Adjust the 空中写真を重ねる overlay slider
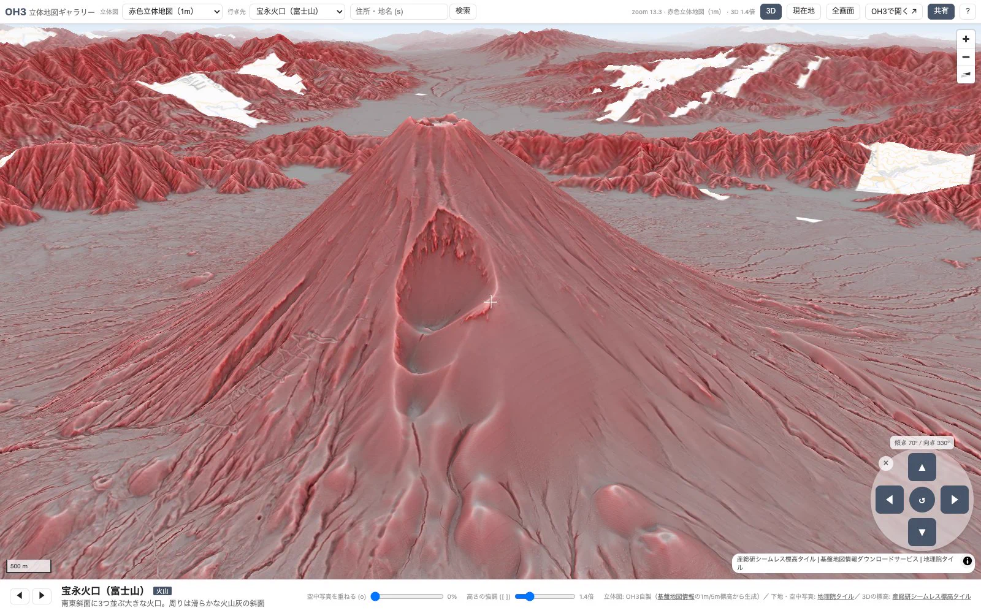981x613 pixels. pos(407,596)
